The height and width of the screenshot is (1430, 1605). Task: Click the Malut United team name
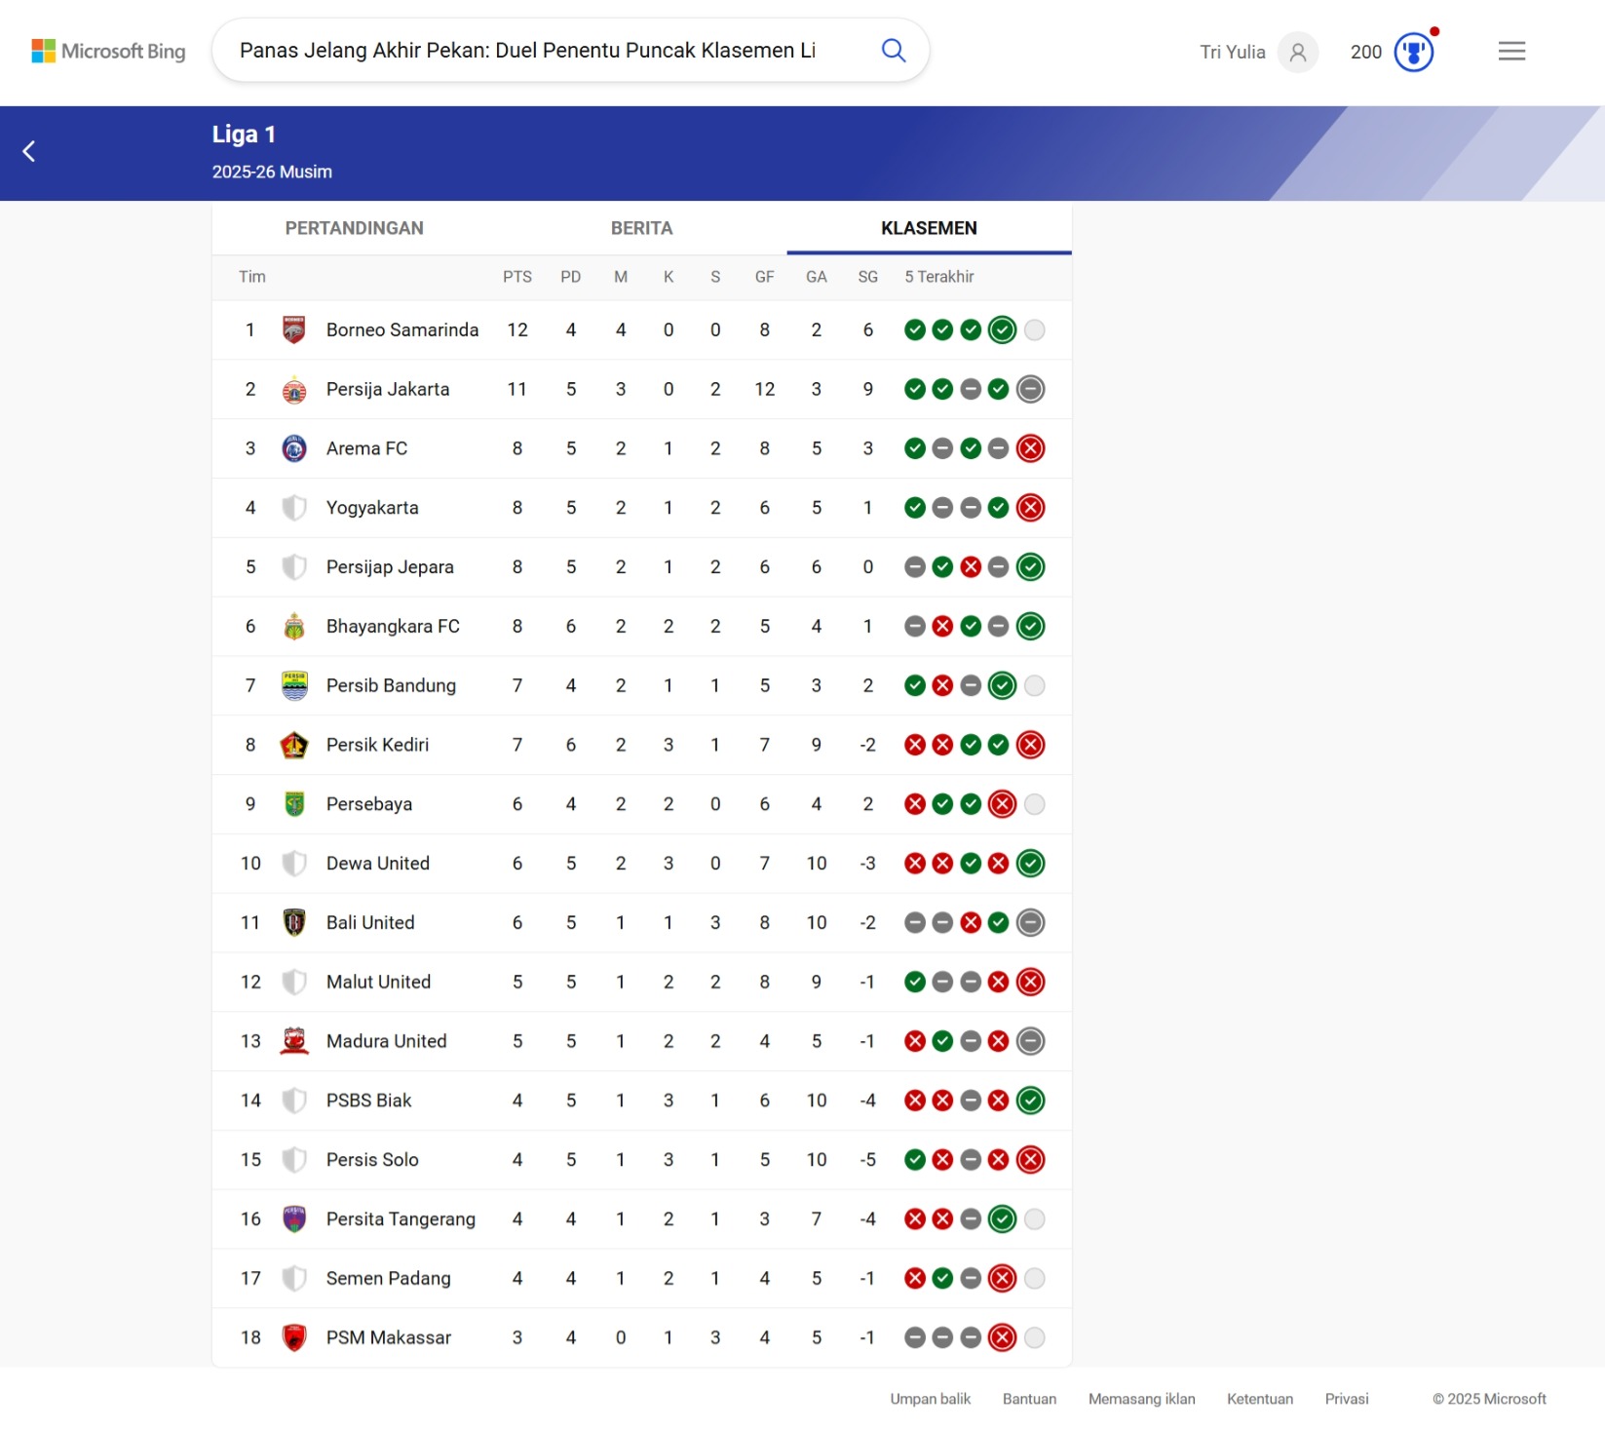[x=378, y=982]
